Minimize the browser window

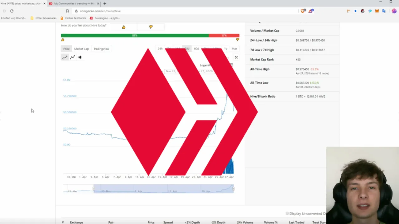(380, 2)
